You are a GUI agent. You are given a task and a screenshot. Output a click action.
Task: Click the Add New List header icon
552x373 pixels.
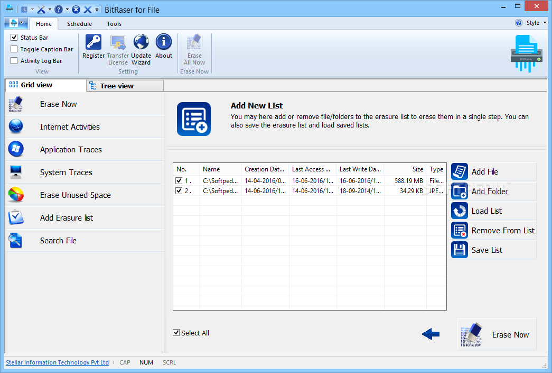pyautogui.click(x=194, y=119)
